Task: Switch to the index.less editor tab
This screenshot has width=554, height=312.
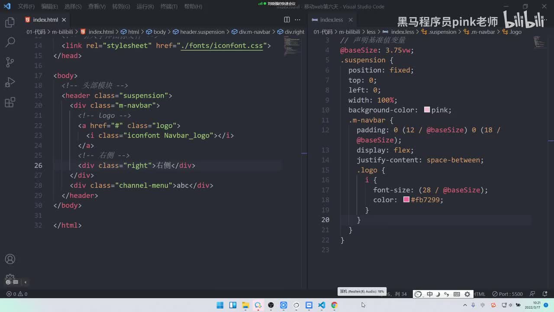Action: tap(332, 20)
